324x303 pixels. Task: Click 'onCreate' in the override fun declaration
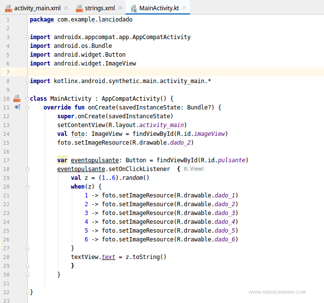[102, 107]
